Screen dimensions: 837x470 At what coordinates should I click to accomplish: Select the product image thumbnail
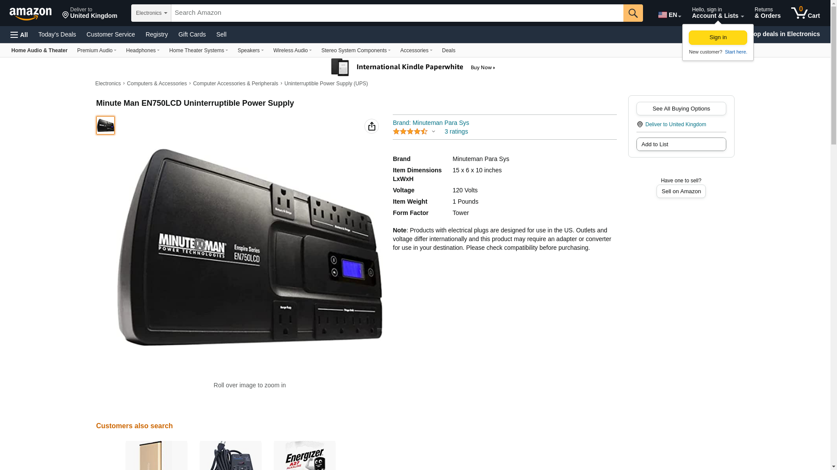click(105, 125)
